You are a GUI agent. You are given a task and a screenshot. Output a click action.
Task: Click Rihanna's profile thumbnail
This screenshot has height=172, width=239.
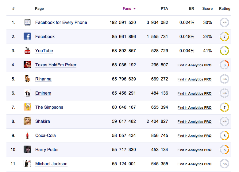pos(27,79)
